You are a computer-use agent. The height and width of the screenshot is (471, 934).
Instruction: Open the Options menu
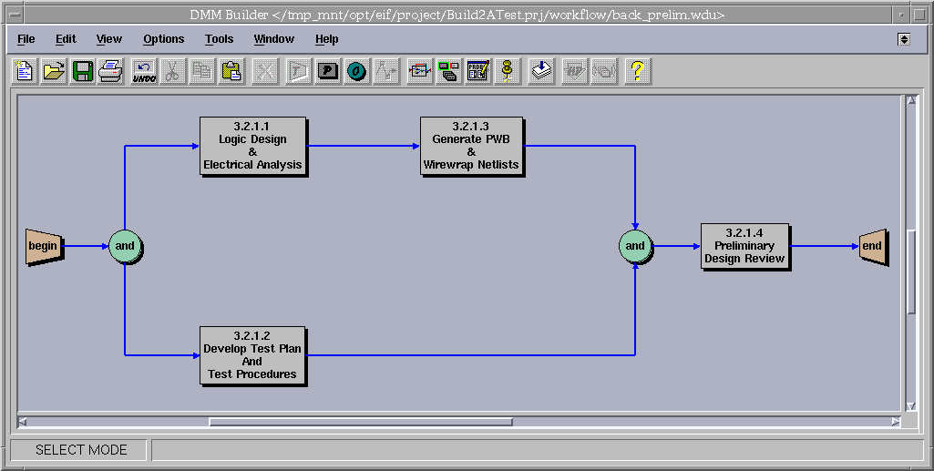pos(163,39)
